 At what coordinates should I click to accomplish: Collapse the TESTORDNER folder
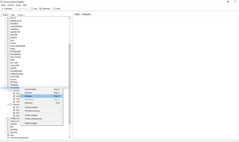click(5, 88)
